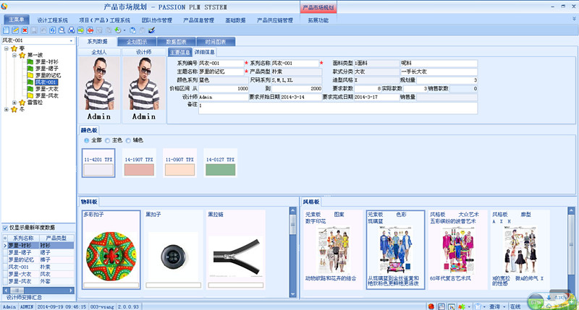Click the 系列名称 column header
Image resolution: width=579 pixels, height=310 pixels.
(23, 238)
